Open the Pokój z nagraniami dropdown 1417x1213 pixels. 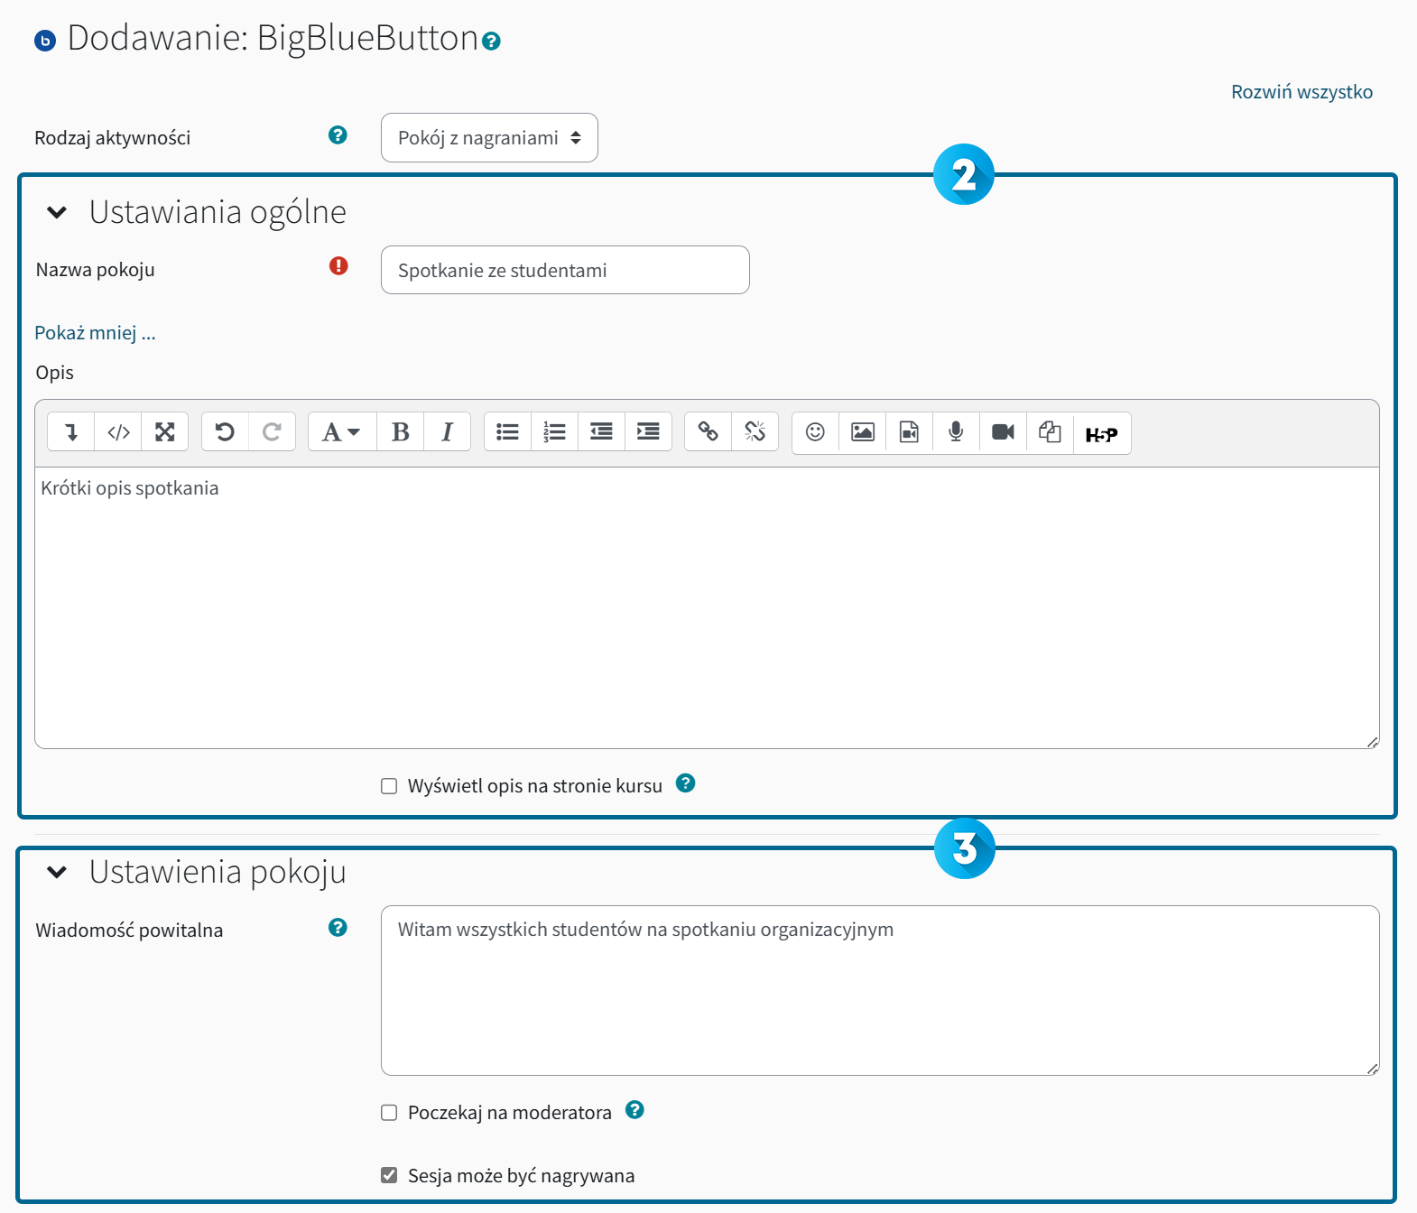pos(489,138)
